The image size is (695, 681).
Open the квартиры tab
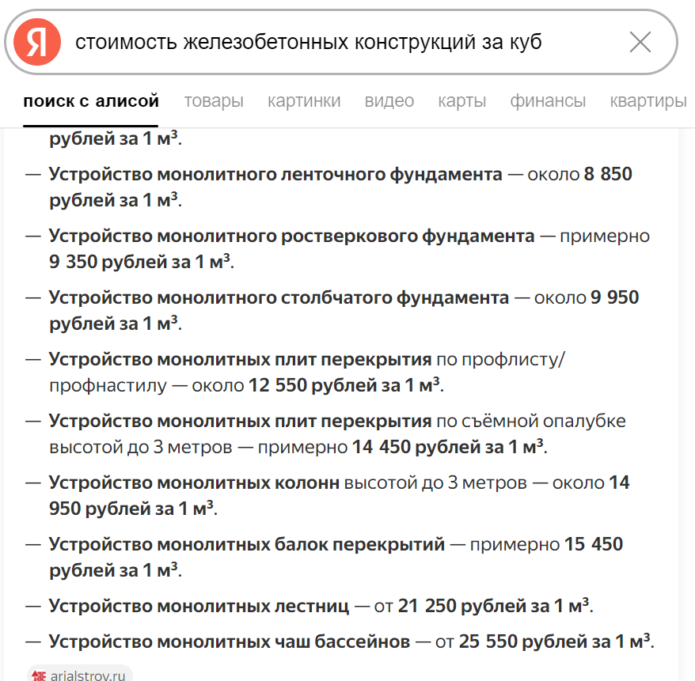pos(648,101)
